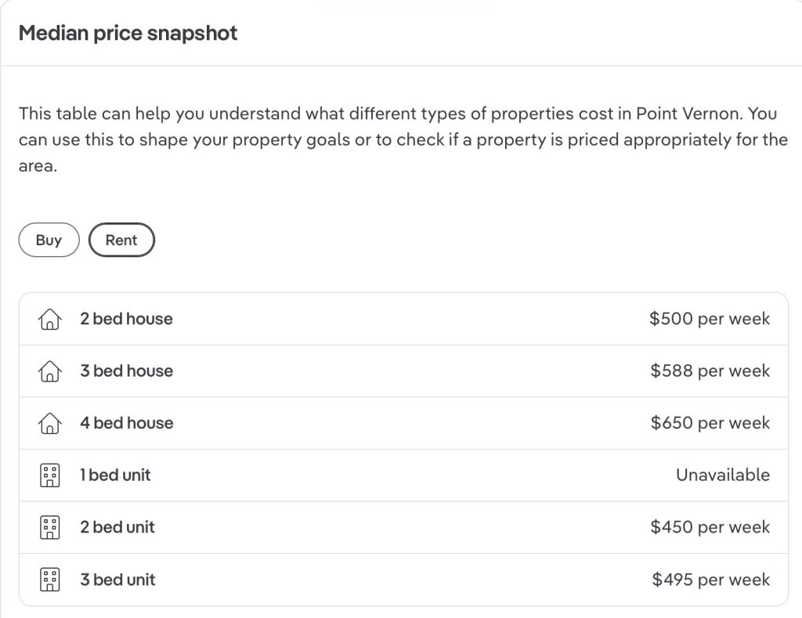Image resolution: width=802 pixels, height=618 pixels.
Task: Select the 3 bed house label
Action: point(126,371)
